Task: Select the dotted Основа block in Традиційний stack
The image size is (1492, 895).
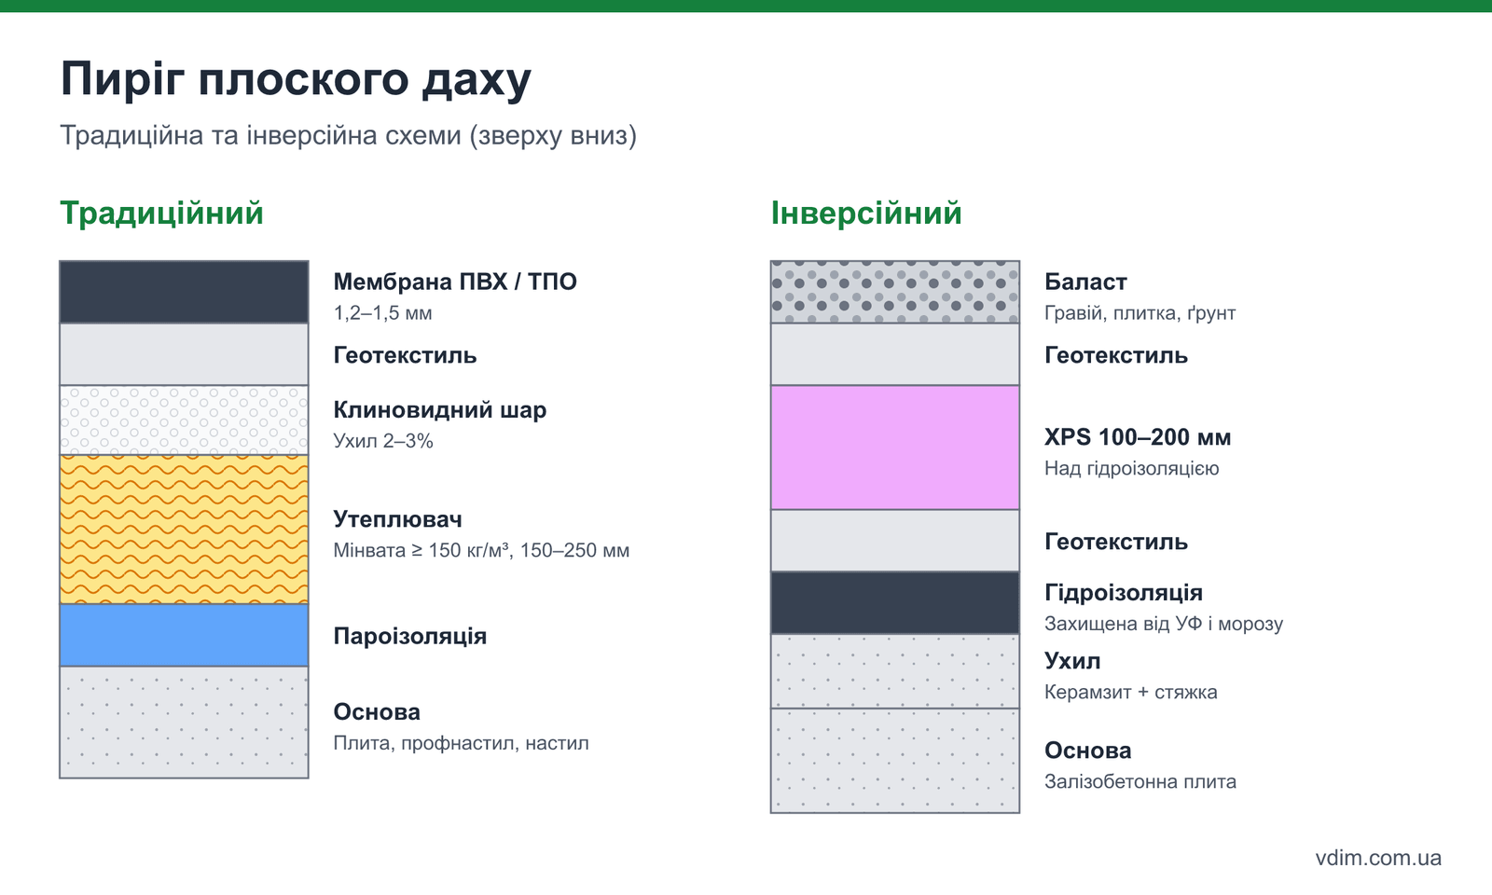Action: [184, 723]
